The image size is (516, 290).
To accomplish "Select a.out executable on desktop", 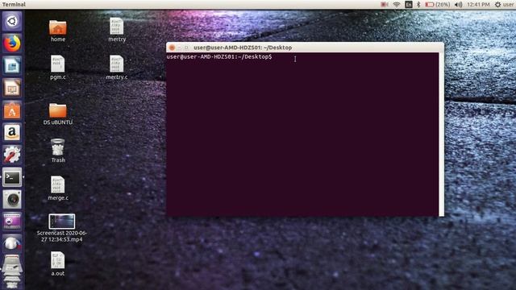I will pyautogui.click(x=58, y=263).
